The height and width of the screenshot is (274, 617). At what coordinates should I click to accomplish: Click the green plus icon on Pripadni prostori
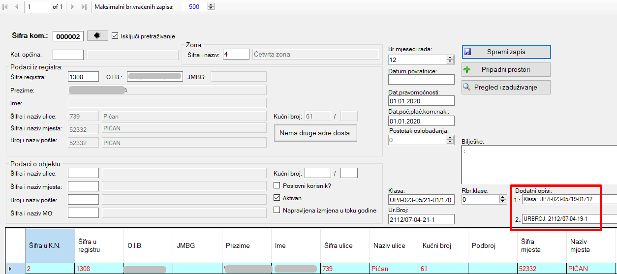click(x=468, y=70)
